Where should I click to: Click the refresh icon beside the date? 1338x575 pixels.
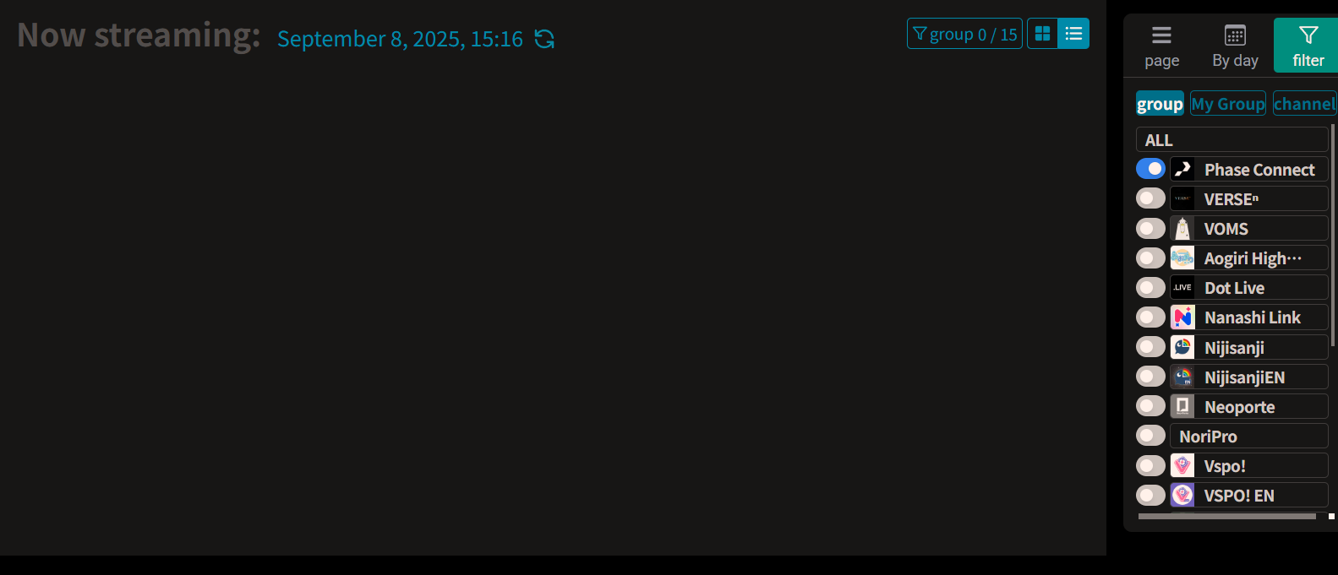544,39
